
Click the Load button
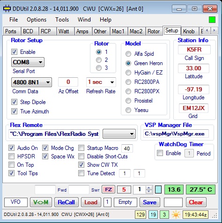click(91, 202)
